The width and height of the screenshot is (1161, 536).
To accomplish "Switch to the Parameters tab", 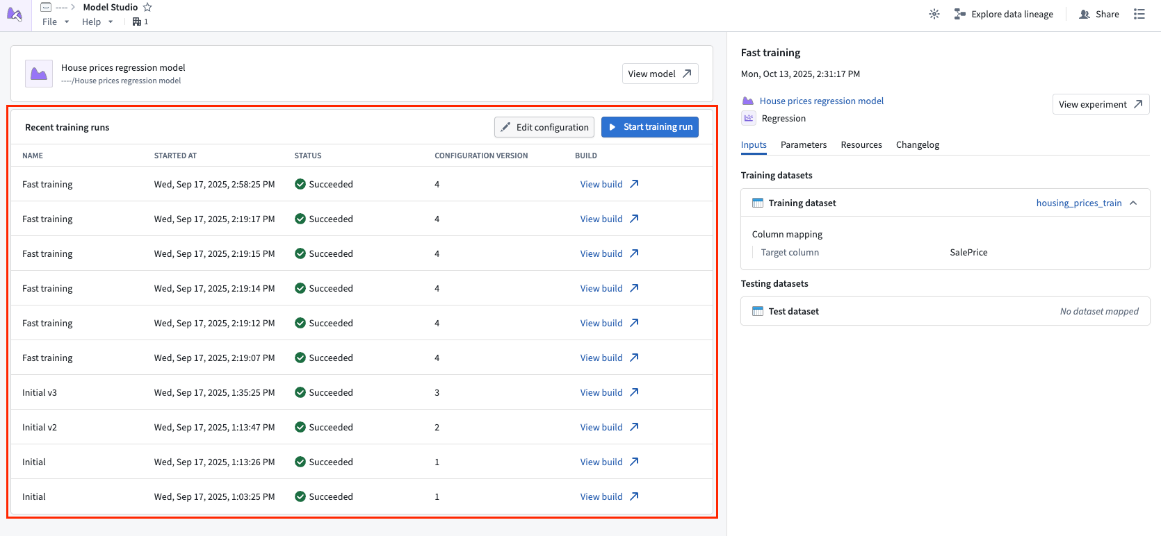I will coord(804,145).
